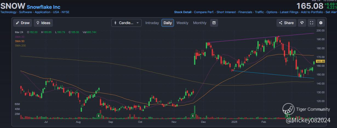Screen dimensions: 337x128
Task: Open the Draw tool
Action: point(23,23)
